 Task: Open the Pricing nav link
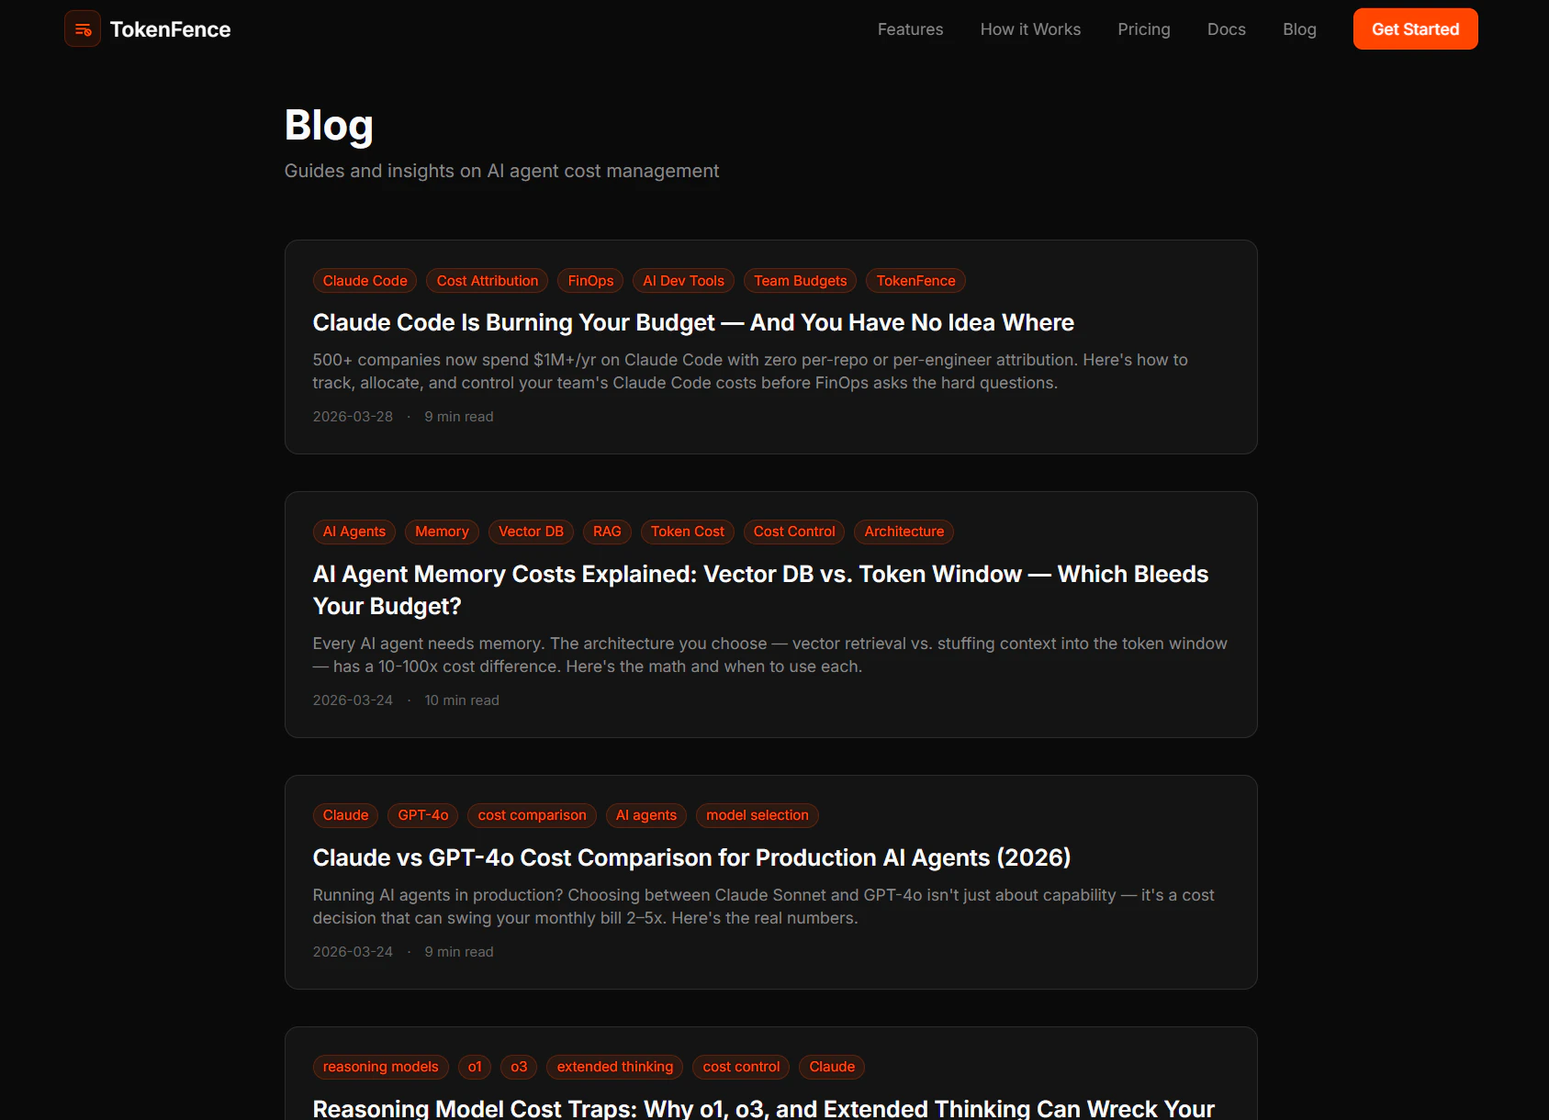(x=1144, y=29)
